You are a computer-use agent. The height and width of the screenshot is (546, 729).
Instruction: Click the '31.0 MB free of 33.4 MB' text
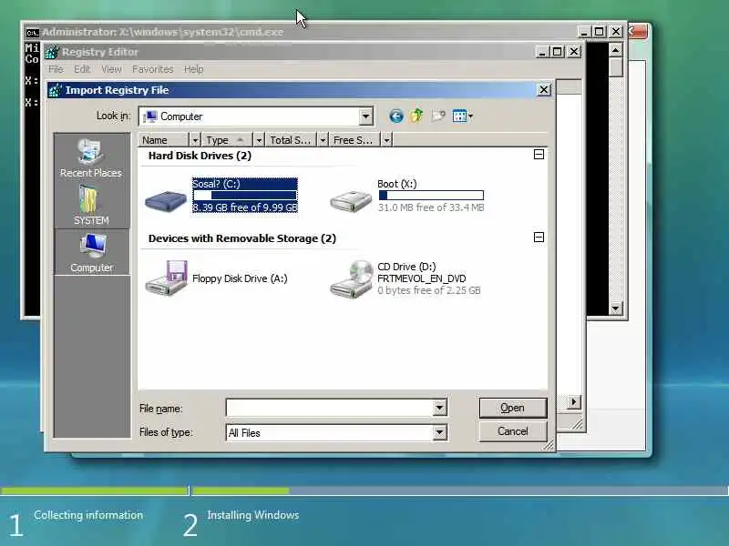click(430, 207)
